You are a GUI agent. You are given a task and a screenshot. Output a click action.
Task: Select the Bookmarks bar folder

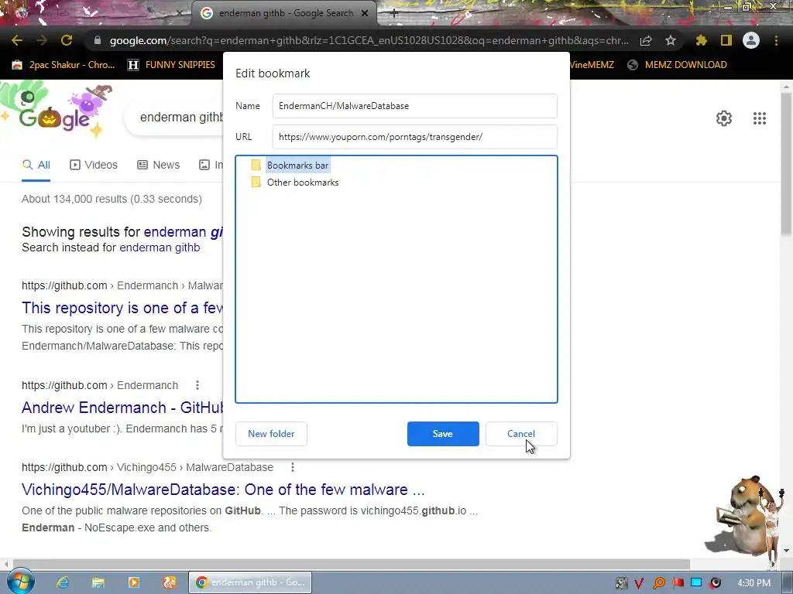pyautogui.click(x=298, y=166)
